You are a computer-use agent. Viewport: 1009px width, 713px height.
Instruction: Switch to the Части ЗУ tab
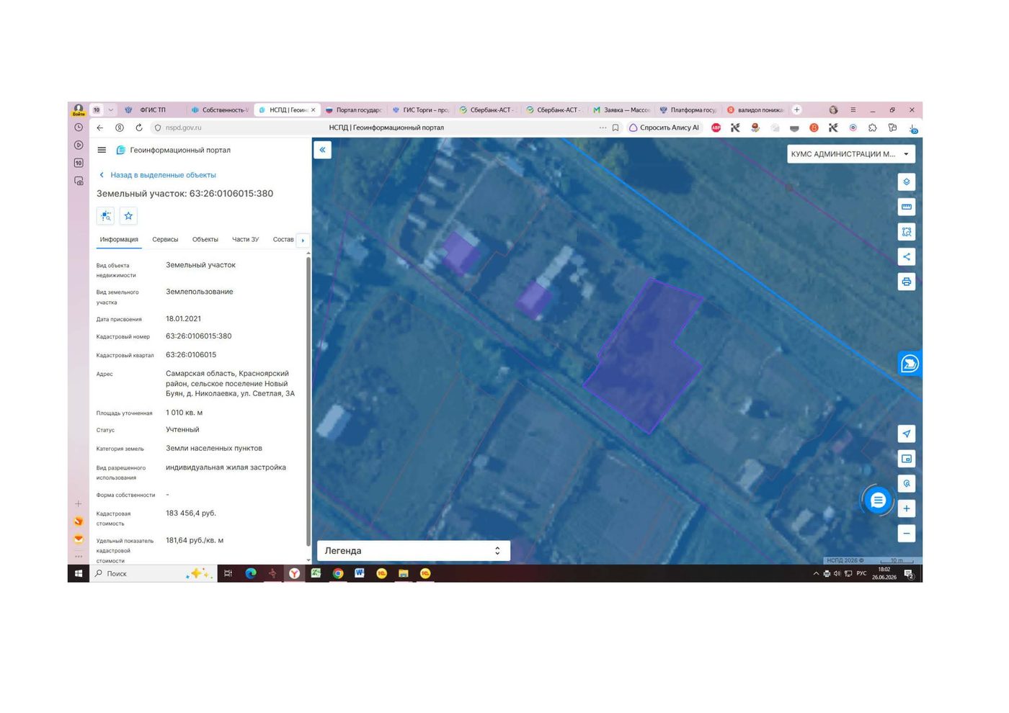click(245, 240)
